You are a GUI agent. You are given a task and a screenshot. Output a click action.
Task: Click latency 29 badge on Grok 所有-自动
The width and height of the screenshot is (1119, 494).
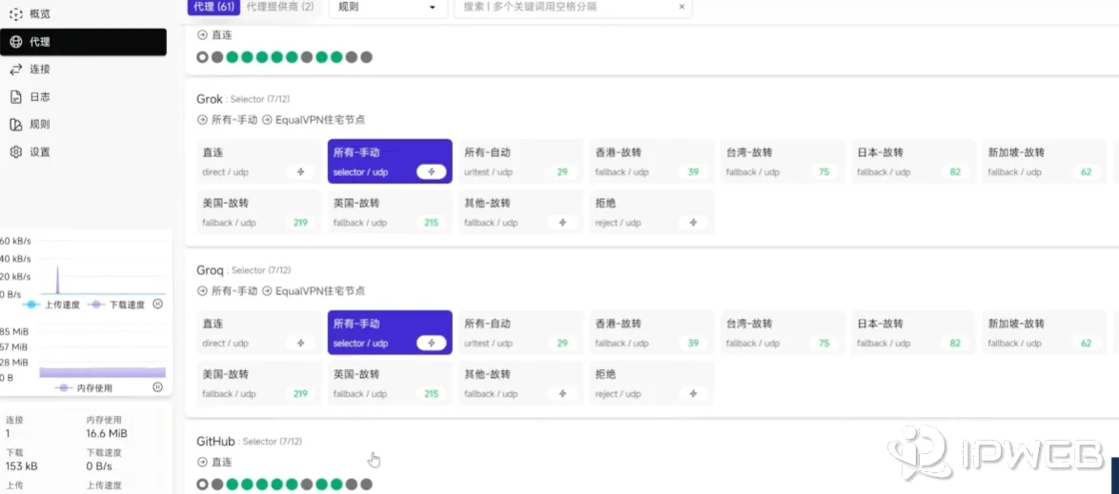click(x=562, y=171)
